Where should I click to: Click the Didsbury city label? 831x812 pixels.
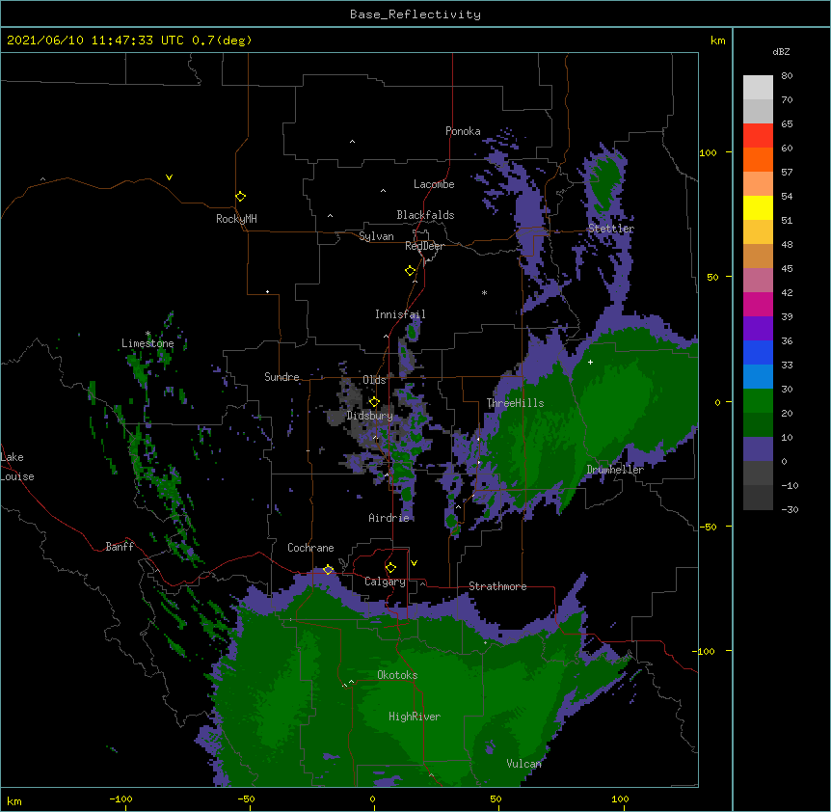[370, 416]
